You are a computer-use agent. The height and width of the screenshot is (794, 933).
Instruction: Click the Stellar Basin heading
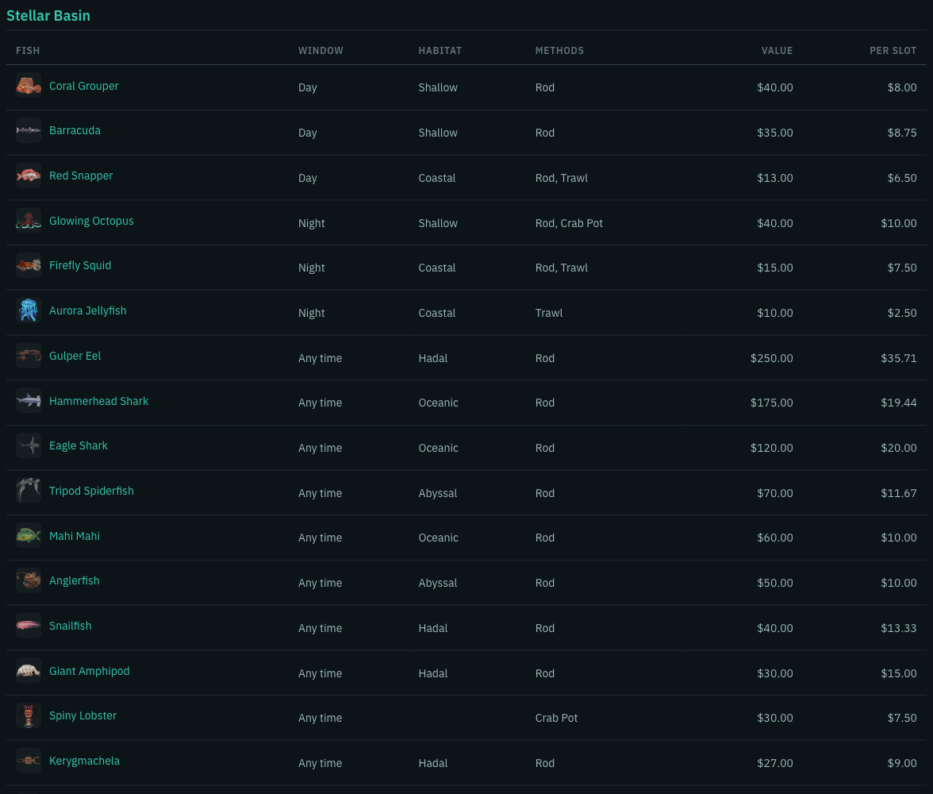(x=48, y=16)
